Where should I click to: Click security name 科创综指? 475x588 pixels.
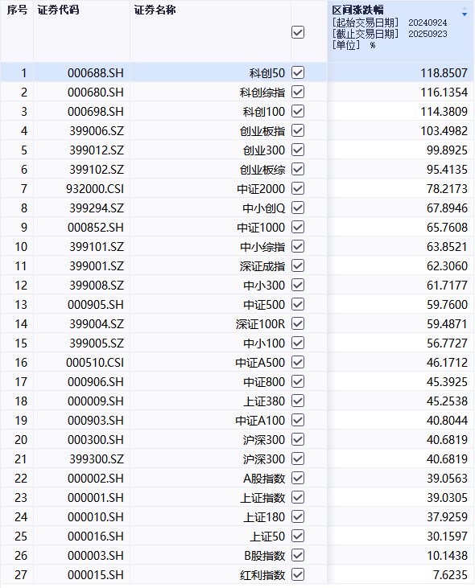[x=262, y=93]
